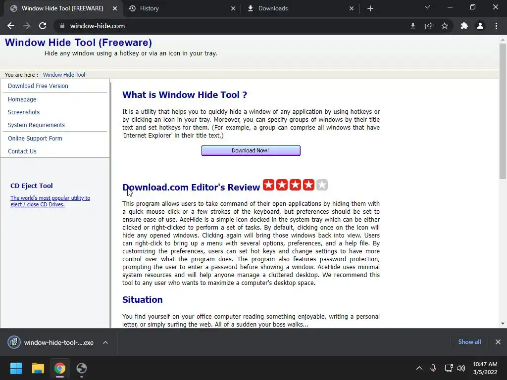Open the Contact Us link

[22, 151]
